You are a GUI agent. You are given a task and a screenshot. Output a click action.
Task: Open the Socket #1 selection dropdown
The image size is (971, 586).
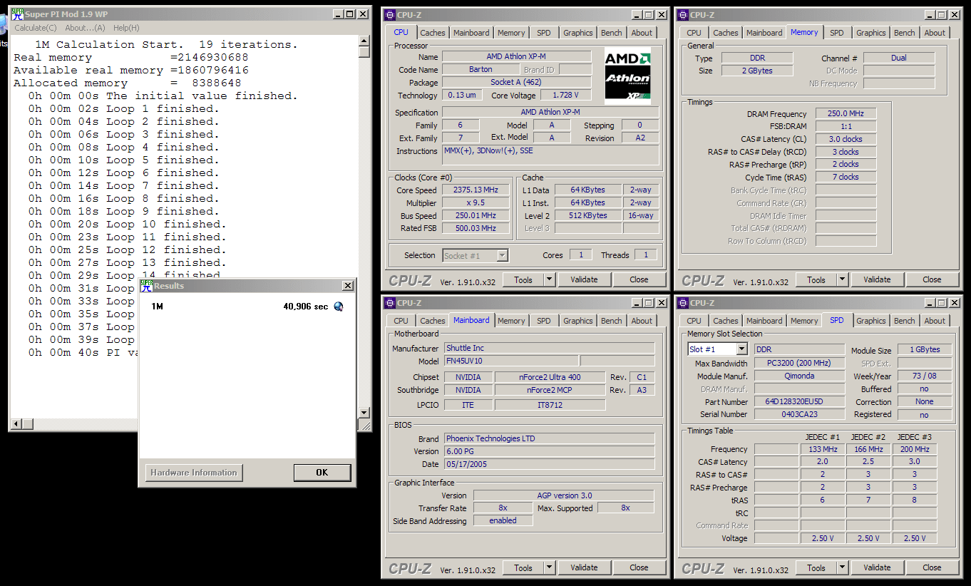click(x=502, y=255)
